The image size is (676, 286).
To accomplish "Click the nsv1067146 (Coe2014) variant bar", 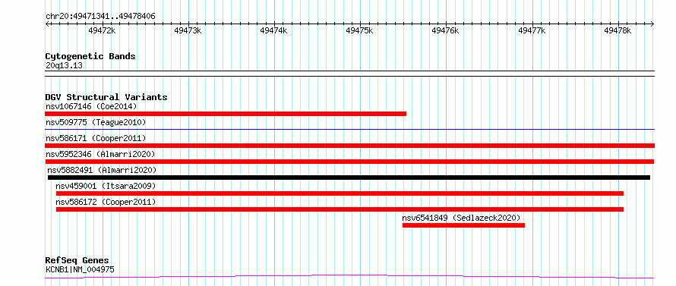I will [226, 114].
